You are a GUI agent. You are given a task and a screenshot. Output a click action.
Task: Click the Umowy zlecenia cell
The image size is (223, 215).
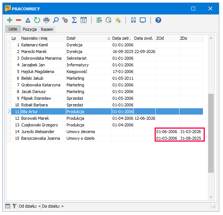tap(89, 132)
